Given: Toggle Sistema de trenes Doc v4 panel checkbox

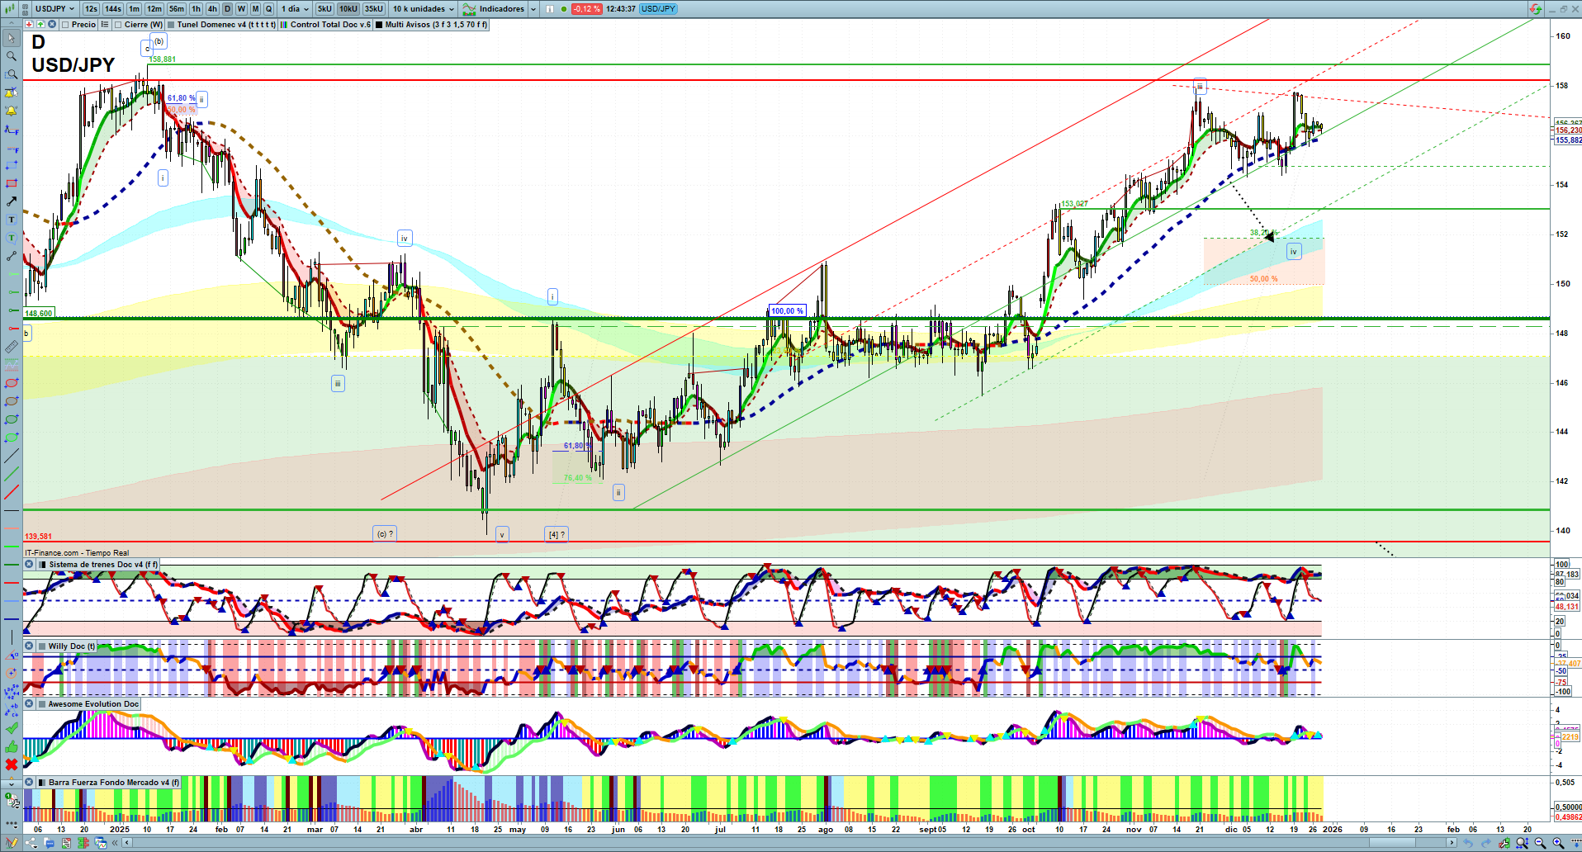Looking at the screenshot, I should [x=42, y=565].
